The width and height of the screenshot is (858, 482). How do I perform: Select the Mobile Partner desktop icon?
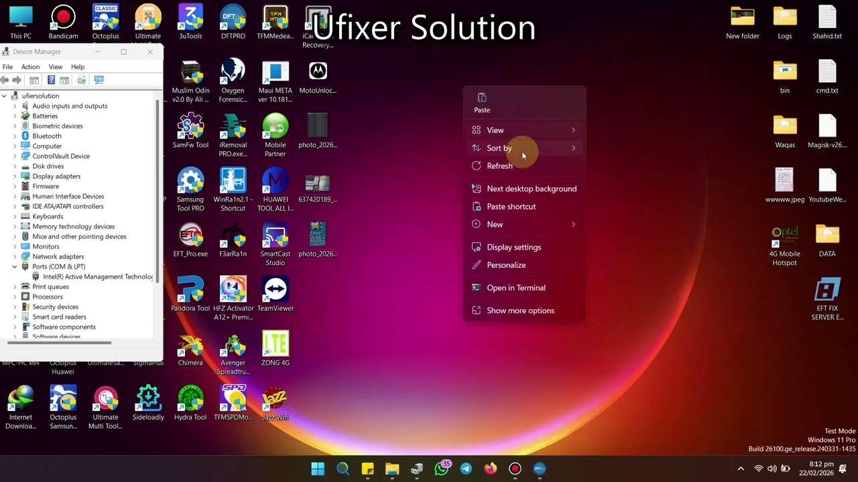[275, 136]
